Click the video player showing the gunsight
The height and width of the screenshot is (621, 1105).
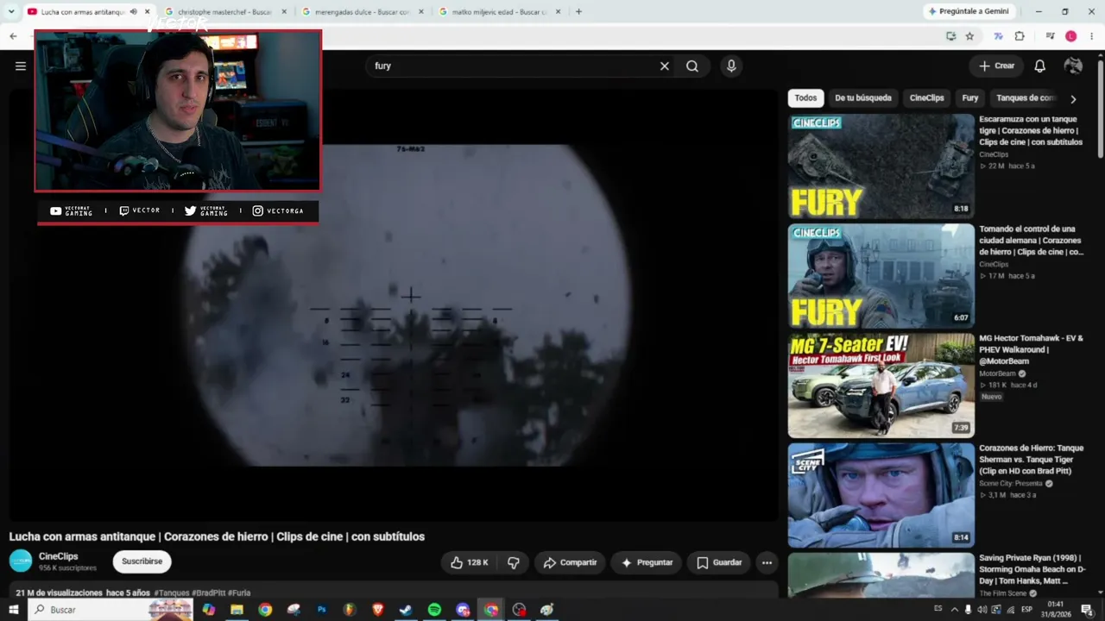click(393, 305)
